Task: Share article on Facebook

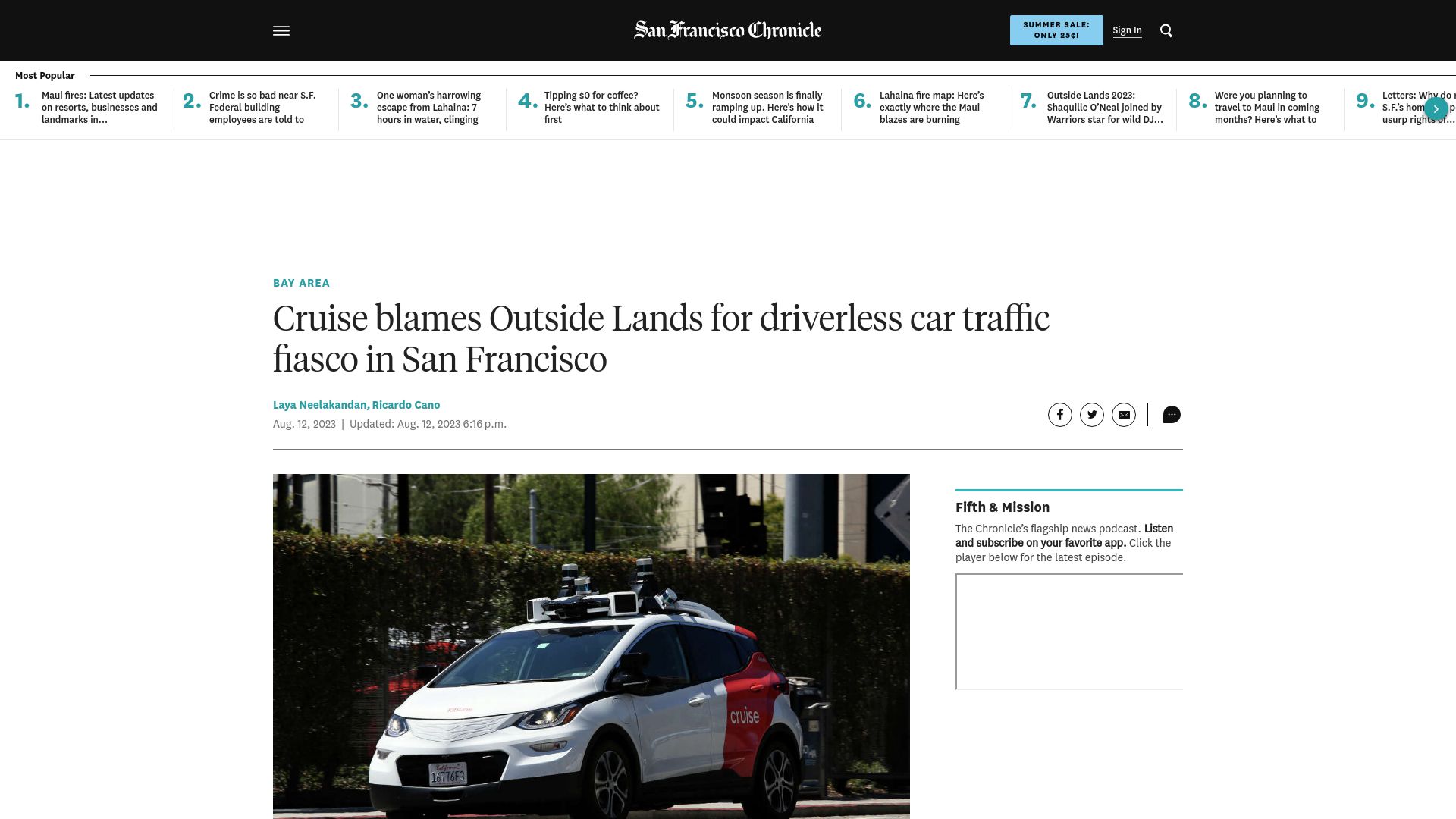Action: (1060, 415)
